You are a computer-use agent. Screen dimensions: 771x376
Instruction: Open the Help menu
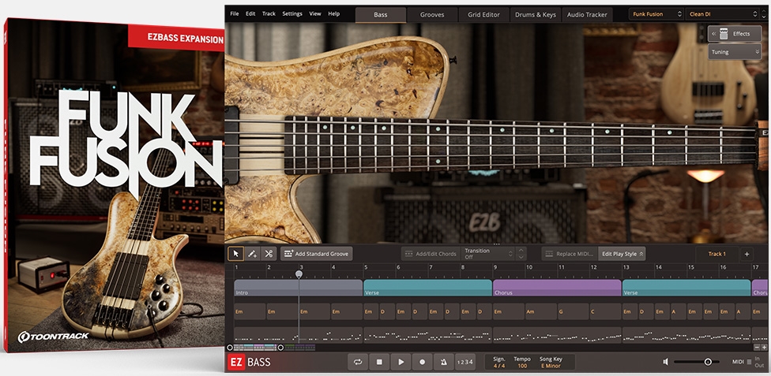pyautogui.click(x=334, y=13)
